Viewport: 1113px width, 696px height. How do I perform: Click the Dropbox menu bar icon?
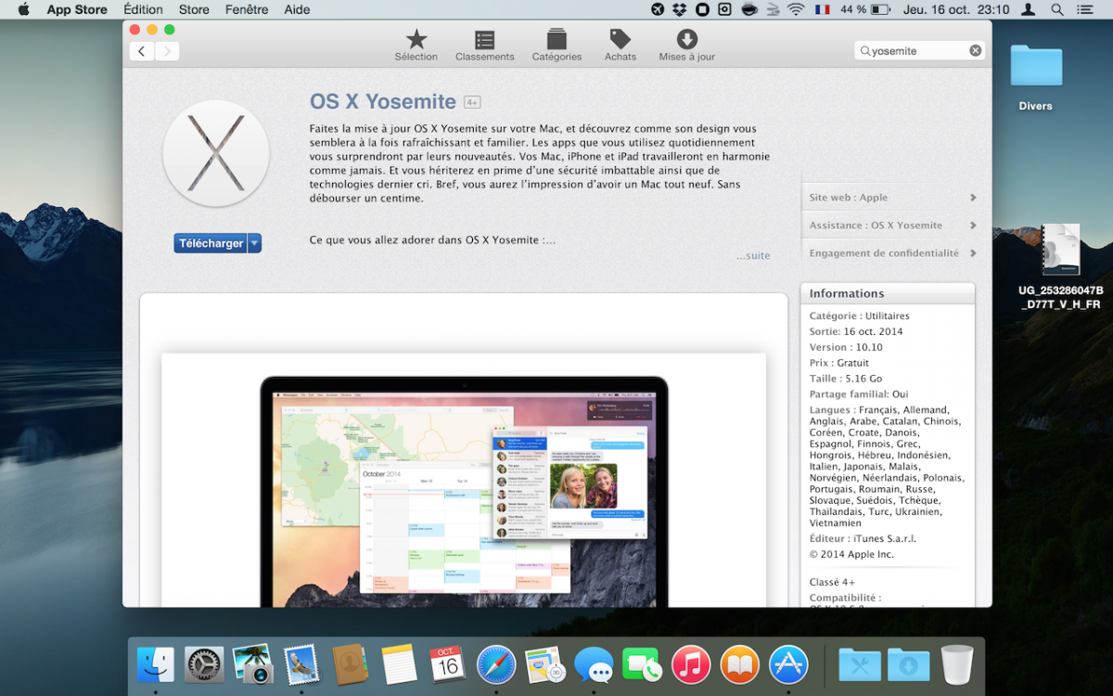coord(680,9)
